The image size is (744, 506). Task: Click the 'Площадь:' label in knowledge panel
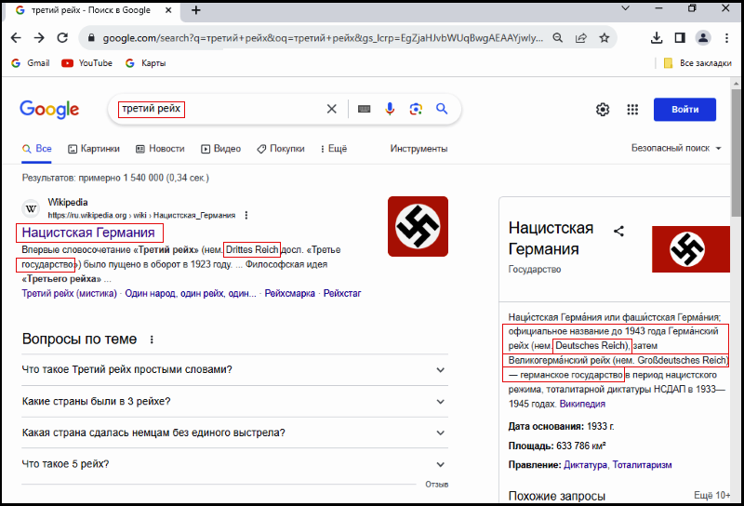(531, 446)
